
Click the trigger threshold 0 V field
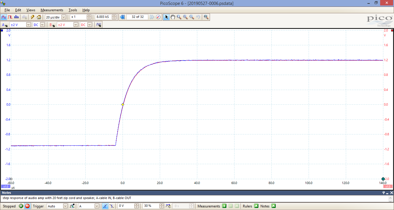point(126,206)
